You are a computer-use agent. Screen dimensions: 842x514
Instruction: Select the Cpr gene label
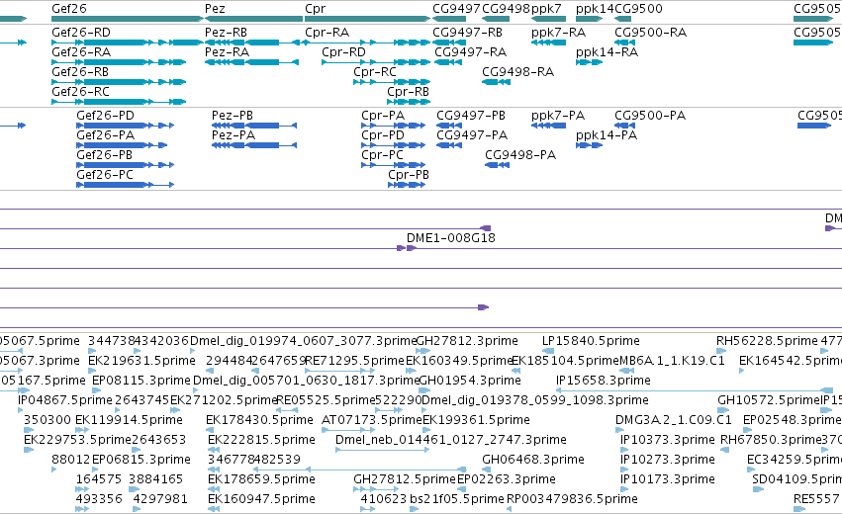click(x=316, y=9)
